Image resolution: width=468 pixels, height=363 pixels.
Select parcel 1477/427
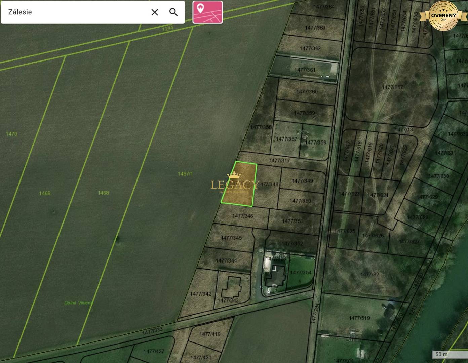[x=154, y=351]
